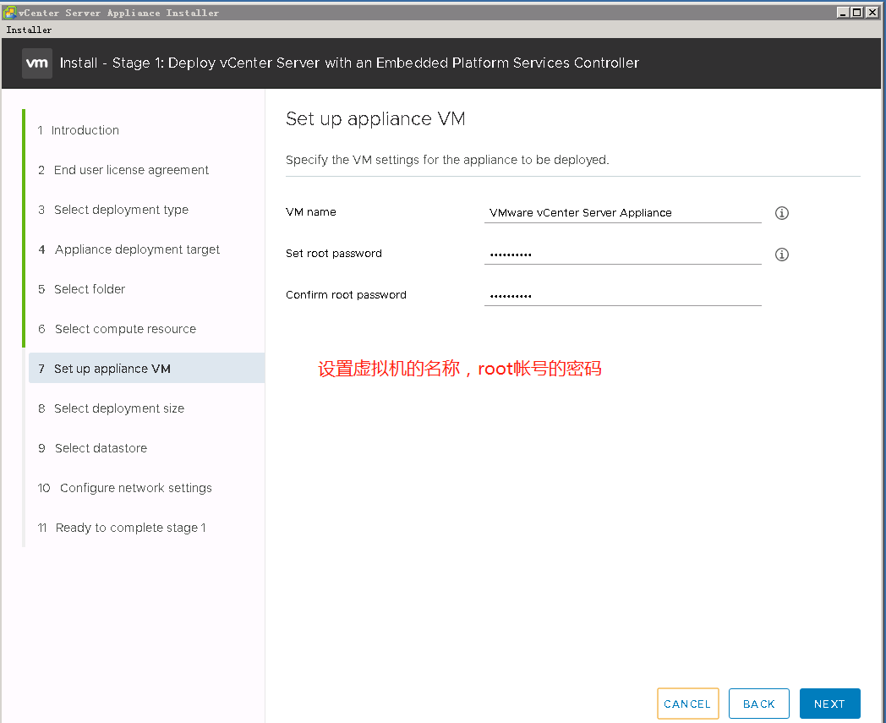
Task: Minimize the installer window
Action: click(x=843, y=12)
